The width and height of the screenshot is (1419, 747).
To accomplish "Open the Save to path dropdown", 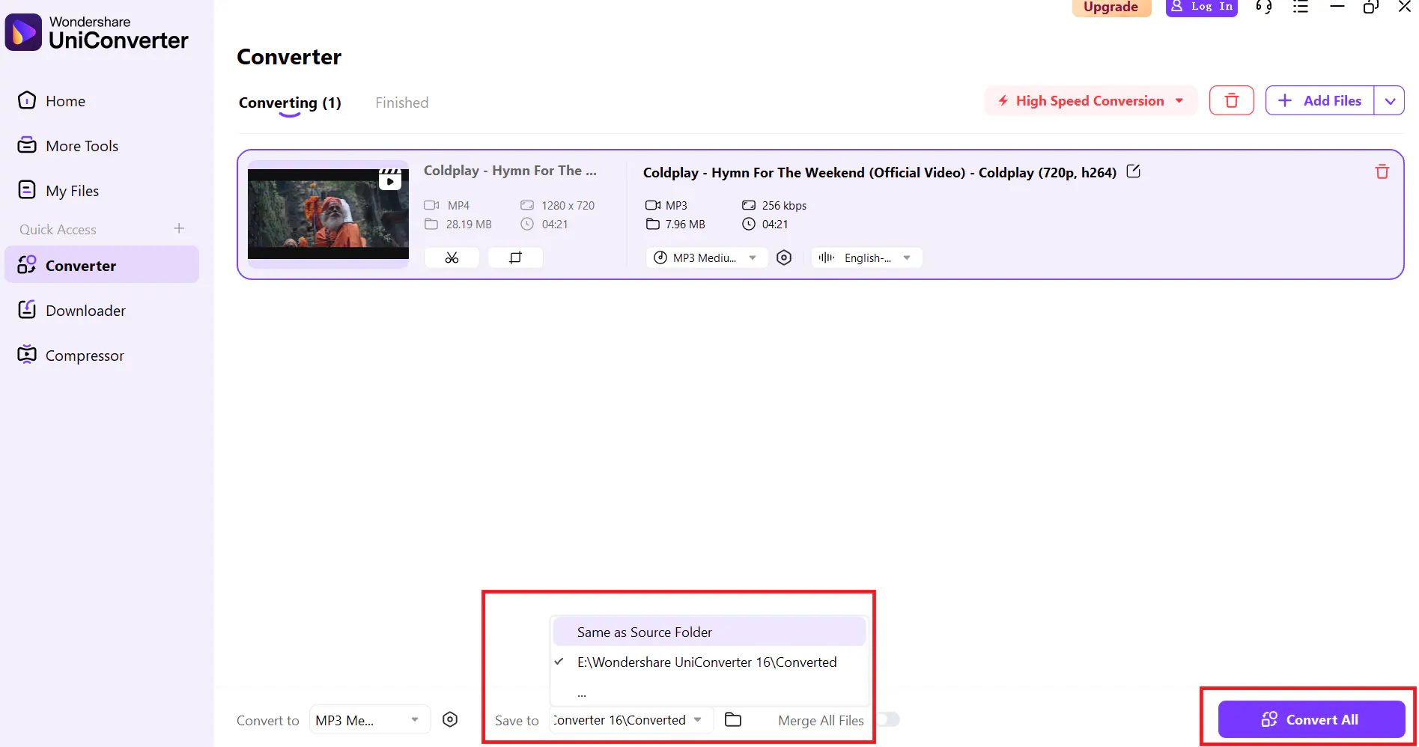I will (630, 720).
